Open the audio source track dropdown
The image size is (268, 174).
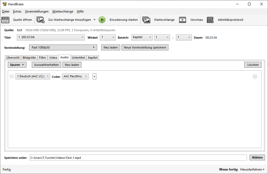click(33, 76)
